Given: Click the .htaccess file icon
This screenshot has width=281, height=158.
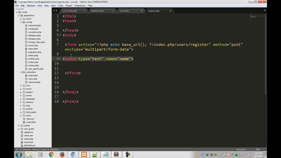Looking at the screenshot, I should point(24,119).
